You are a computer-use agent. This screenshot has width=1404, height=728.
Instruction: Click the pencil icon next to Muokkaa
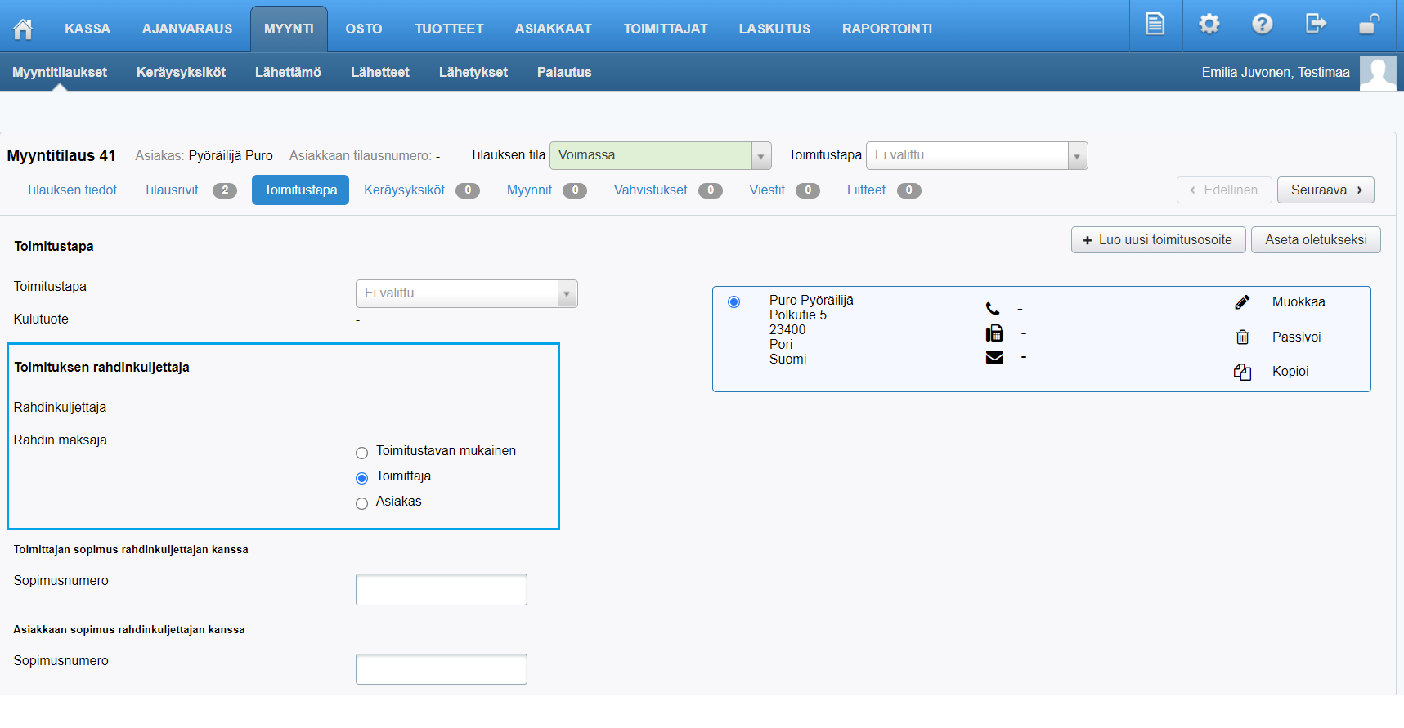click(1242, 302)
